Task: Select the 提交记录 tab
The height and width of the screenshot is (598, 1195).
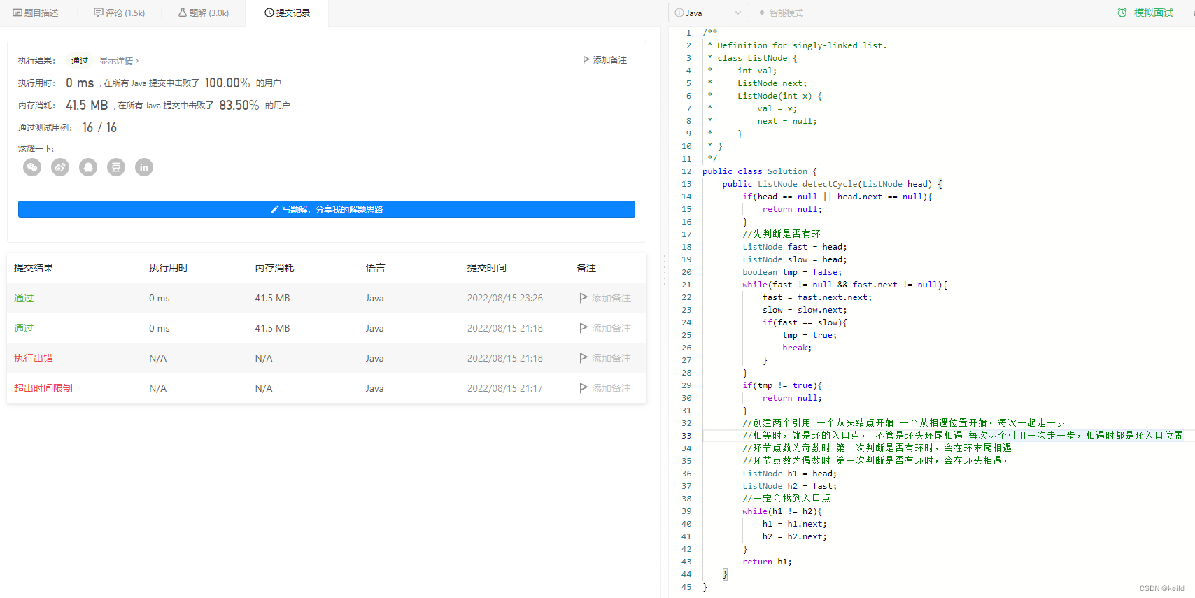Action: [288, 13]
